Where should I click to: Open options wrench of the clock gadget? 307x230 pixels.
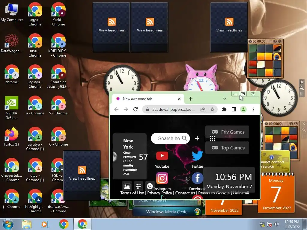[x=302, y=88]
